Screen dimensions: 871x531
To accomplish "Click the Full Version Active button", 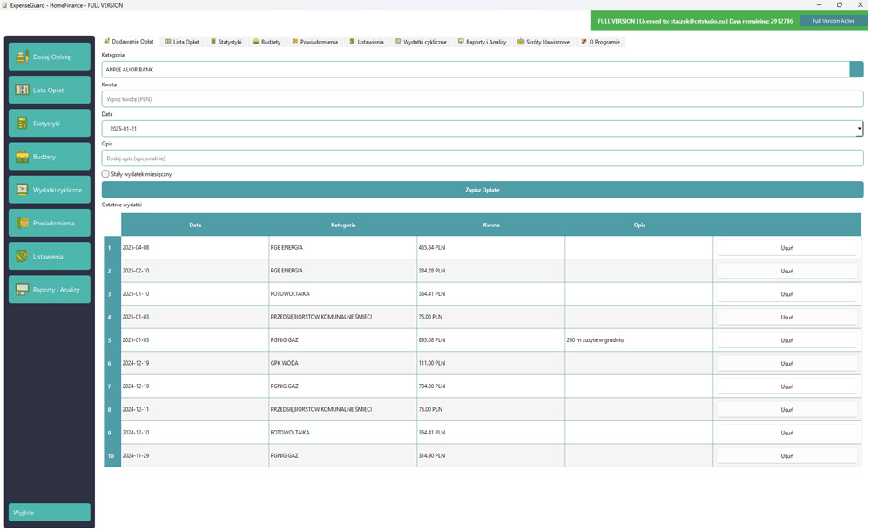I will 830,21.
